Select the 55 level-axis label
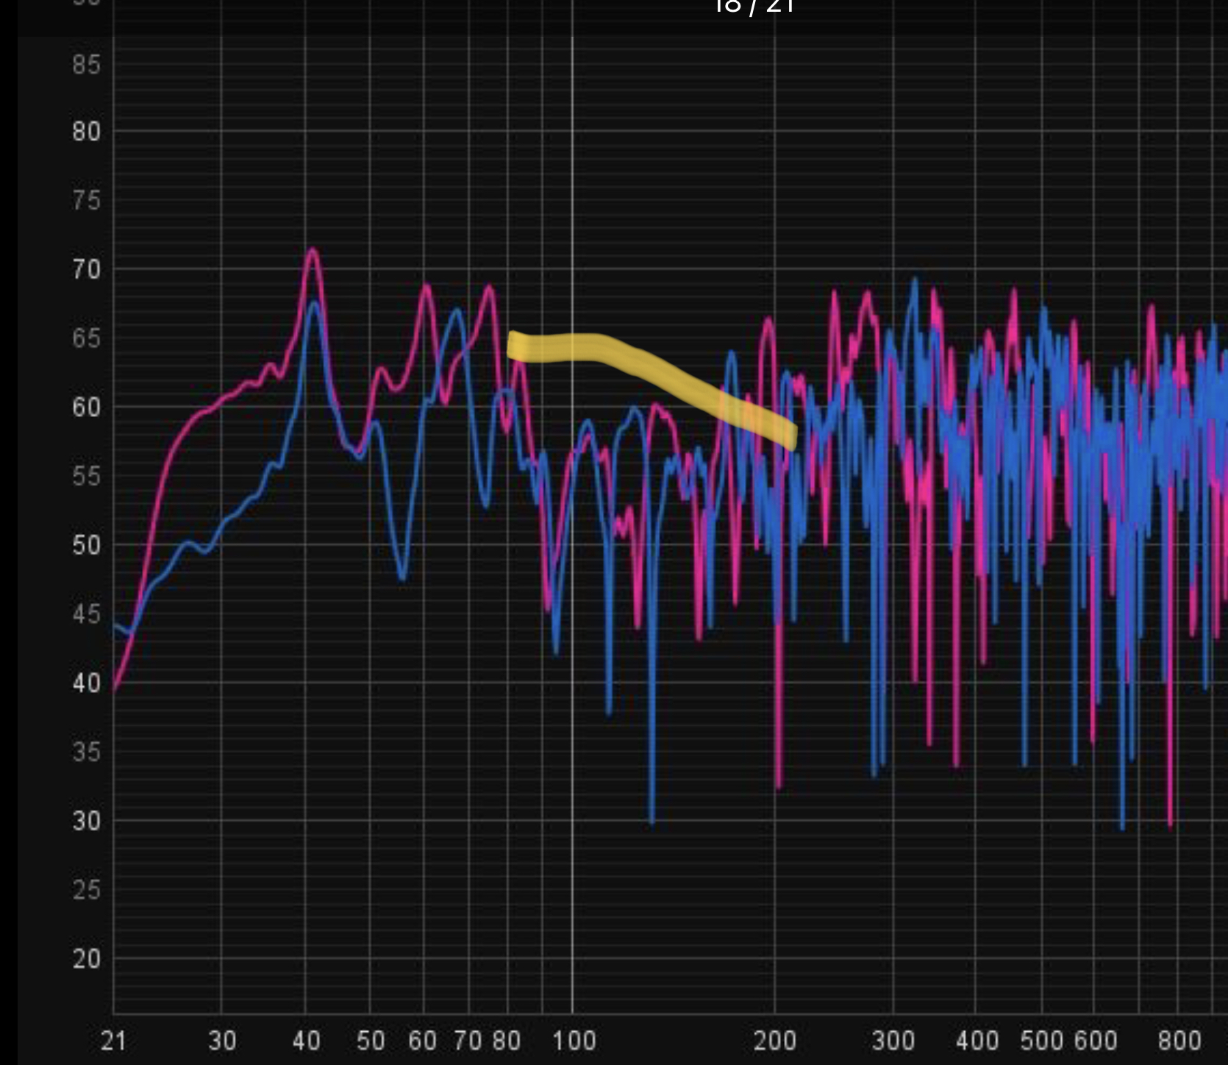1228x1065 pixels. click(86, 476)
